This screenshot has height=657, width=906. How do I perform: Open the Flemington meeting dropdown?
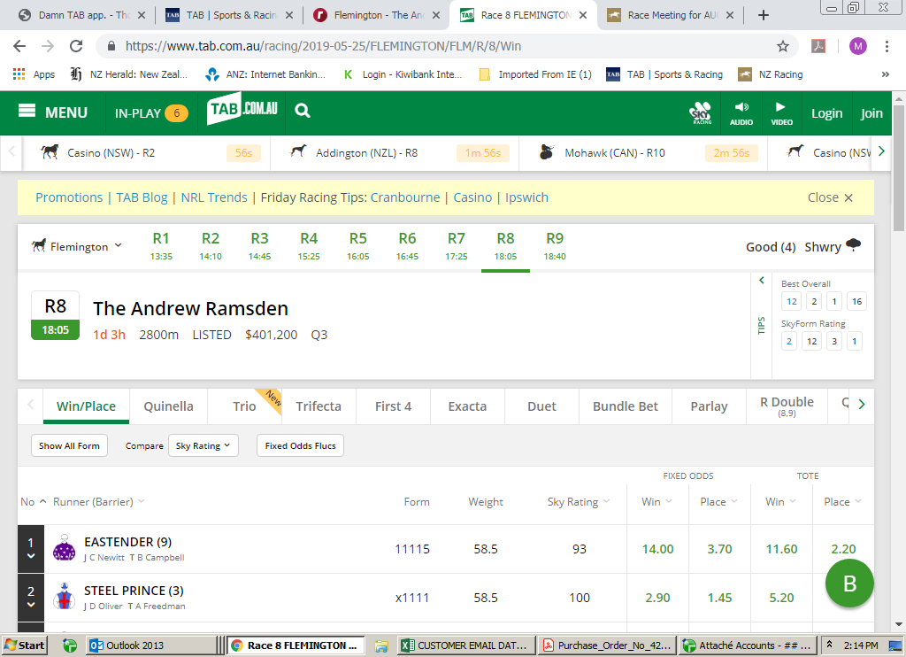tap(77, 246)
